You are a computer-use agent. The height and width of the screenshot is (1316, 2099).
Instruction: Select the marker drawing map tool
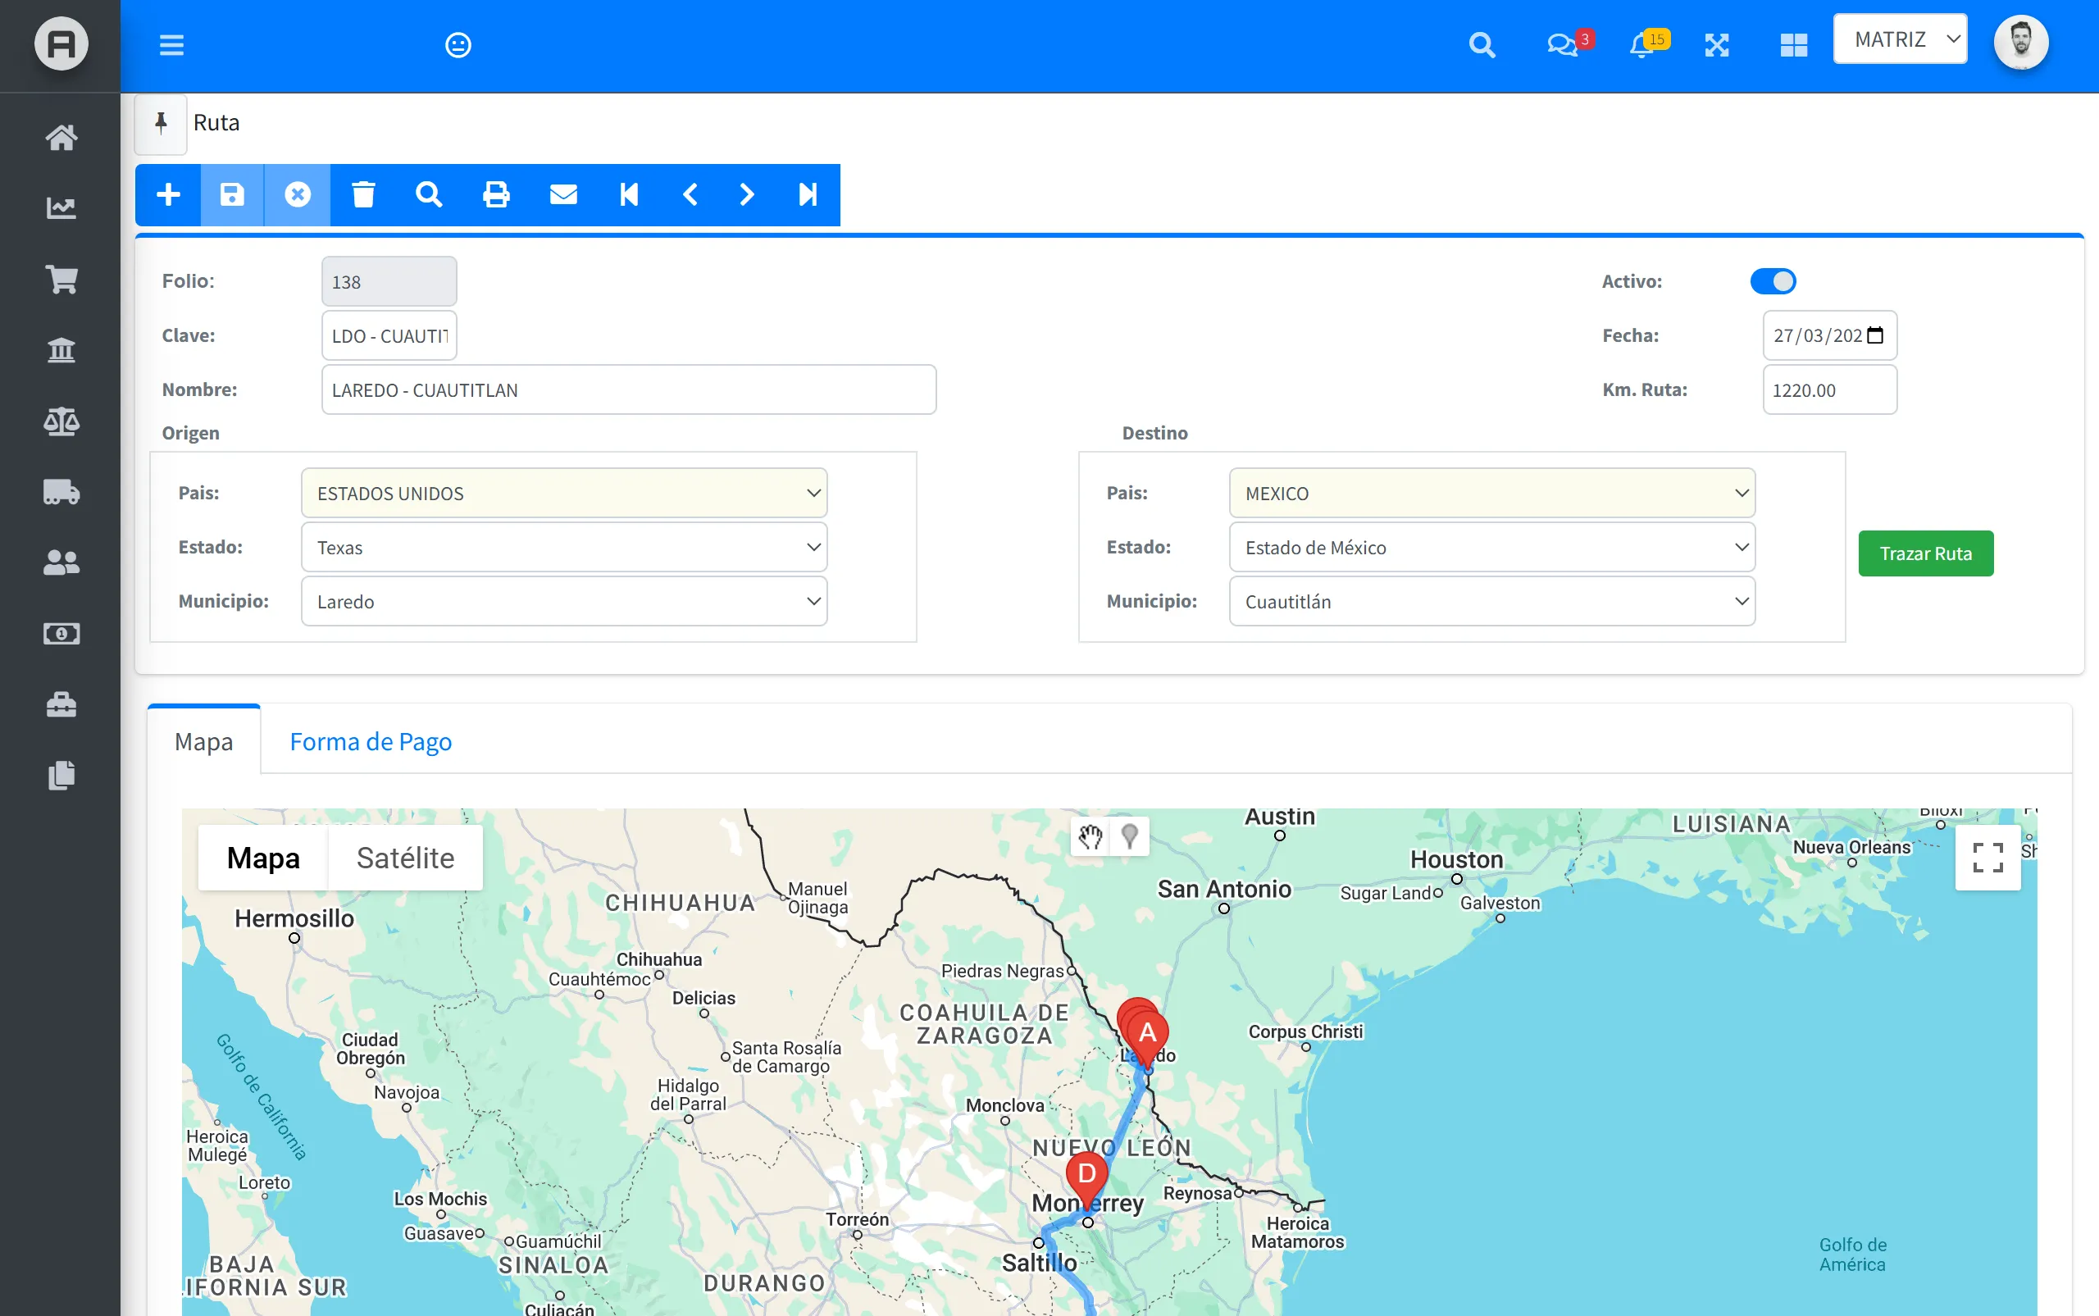tap(1130, 836)
